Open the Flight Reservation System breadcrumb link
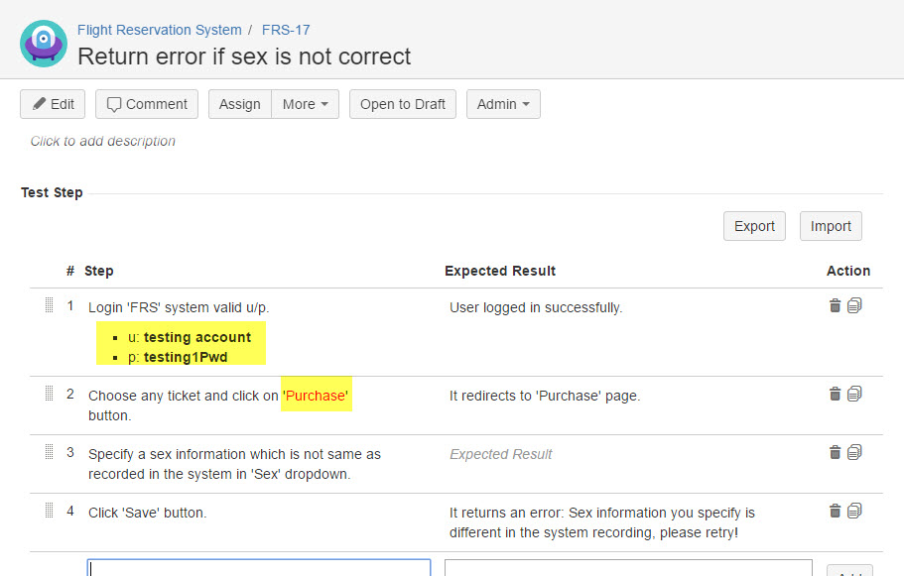 (x=159, y=30)
